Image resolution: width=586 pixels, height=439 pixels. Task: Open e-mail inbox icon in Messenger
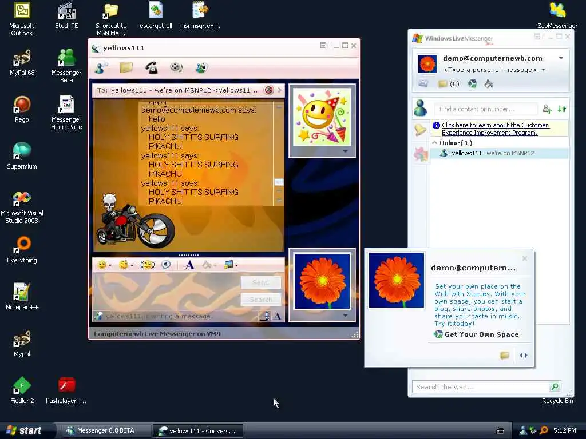[423, 83]
